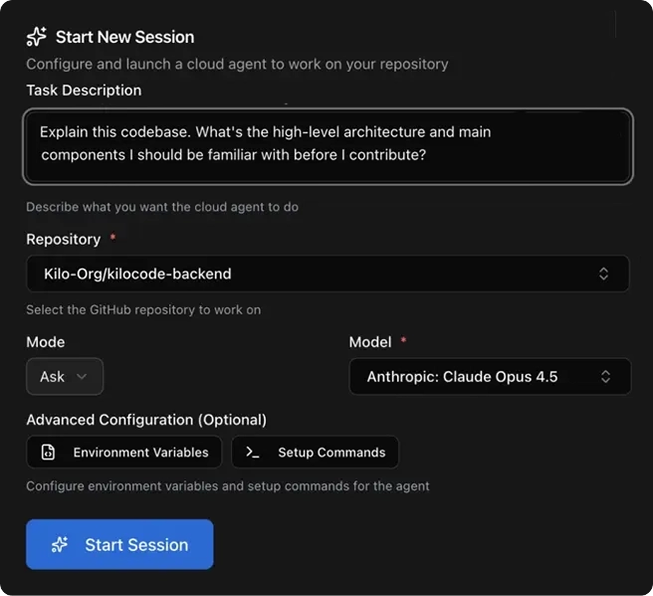Click the terminal prompt icon in Setup Commands
Image resolution: width=653 pixels, height=596 pixels.
(252, 452)
